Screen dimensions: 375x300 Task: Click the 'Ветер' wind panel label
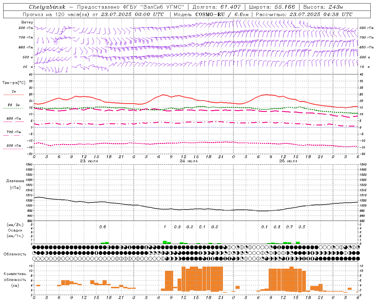click(27, 22)
